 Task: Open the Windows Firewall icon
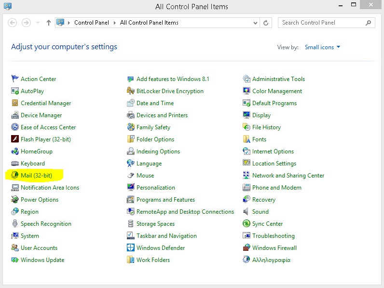click(x=247, y=247)
